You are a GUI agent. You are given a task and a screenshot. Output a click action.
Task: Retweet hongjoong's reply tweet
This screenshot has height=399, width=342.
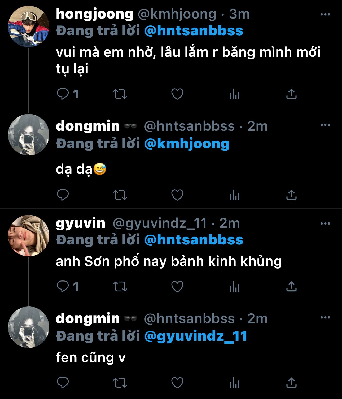120,94
